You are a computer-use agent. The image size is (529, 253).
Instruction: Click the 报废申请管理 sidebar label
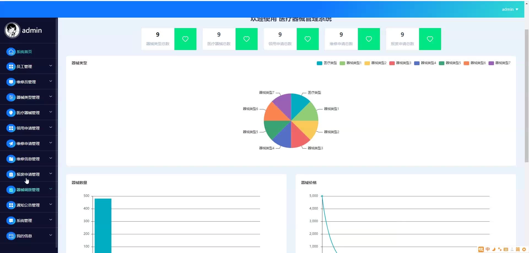tap(28, 174)
